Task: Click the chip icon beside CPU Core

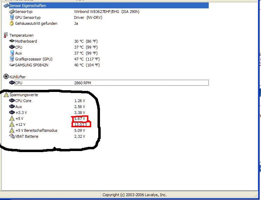Action: pyautogui.click(x=12, y=100)
